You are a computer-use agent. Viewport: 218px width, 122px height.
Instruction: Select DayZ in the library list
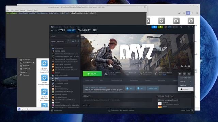click(x=65, y=78)
